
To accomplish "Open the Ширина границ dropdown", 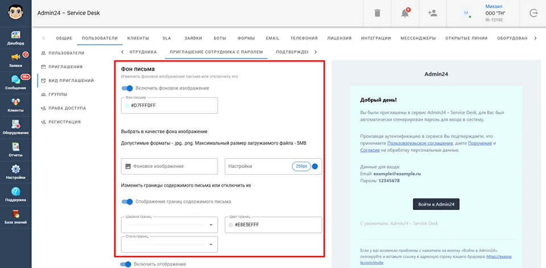I will (x=169, y=225).
